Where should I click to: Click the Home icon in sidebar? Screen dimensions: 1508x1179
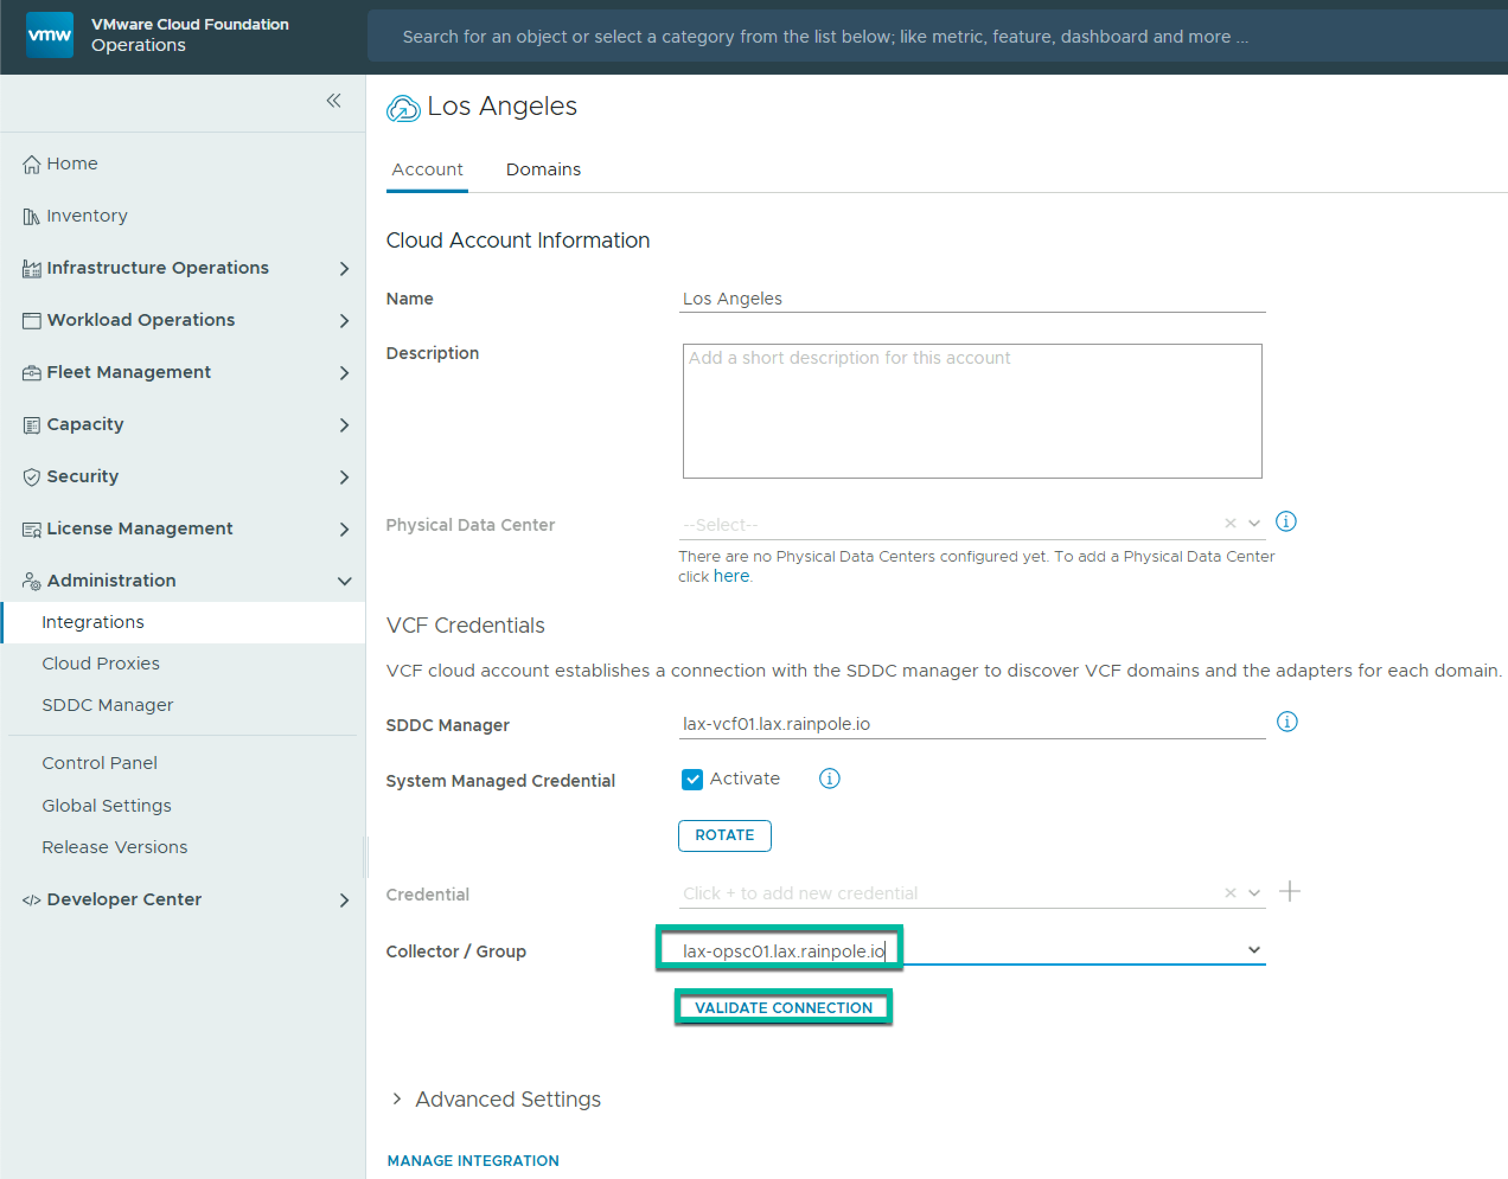(32, 164)
